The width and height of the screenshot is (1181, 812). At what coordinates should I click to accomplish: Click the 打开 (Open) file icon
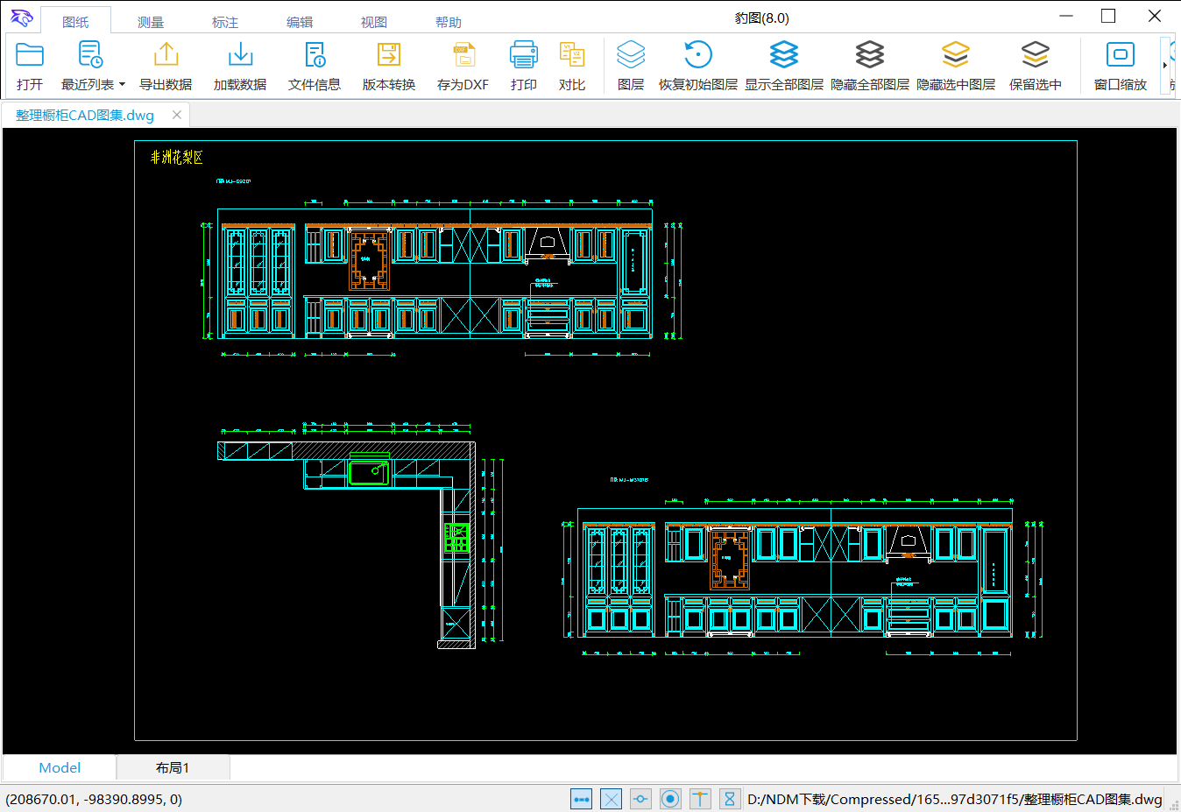tap(30, 56)
